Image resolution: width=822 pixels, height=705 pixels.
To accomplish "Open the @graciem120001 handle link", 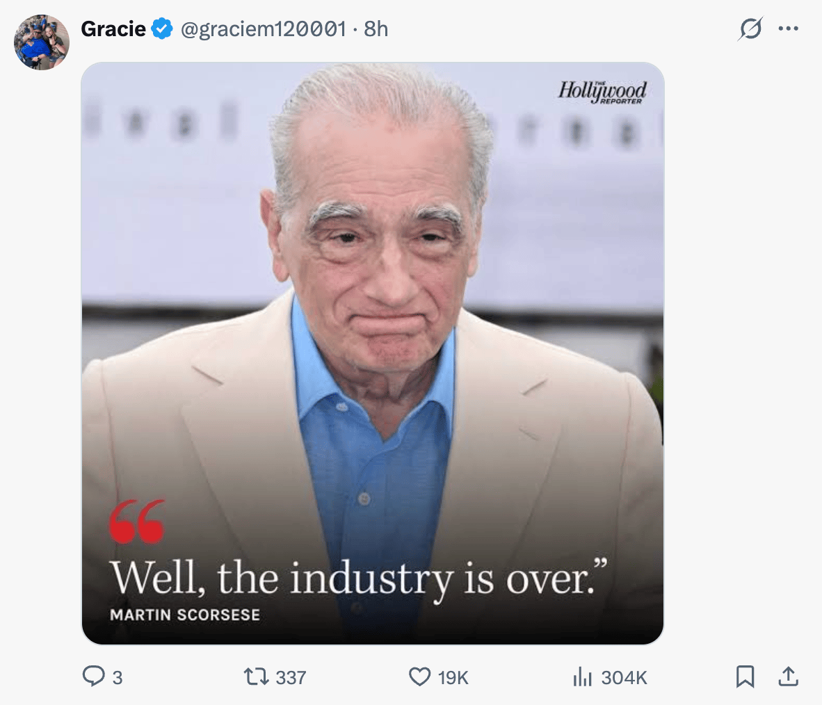I will click(263, 29).
